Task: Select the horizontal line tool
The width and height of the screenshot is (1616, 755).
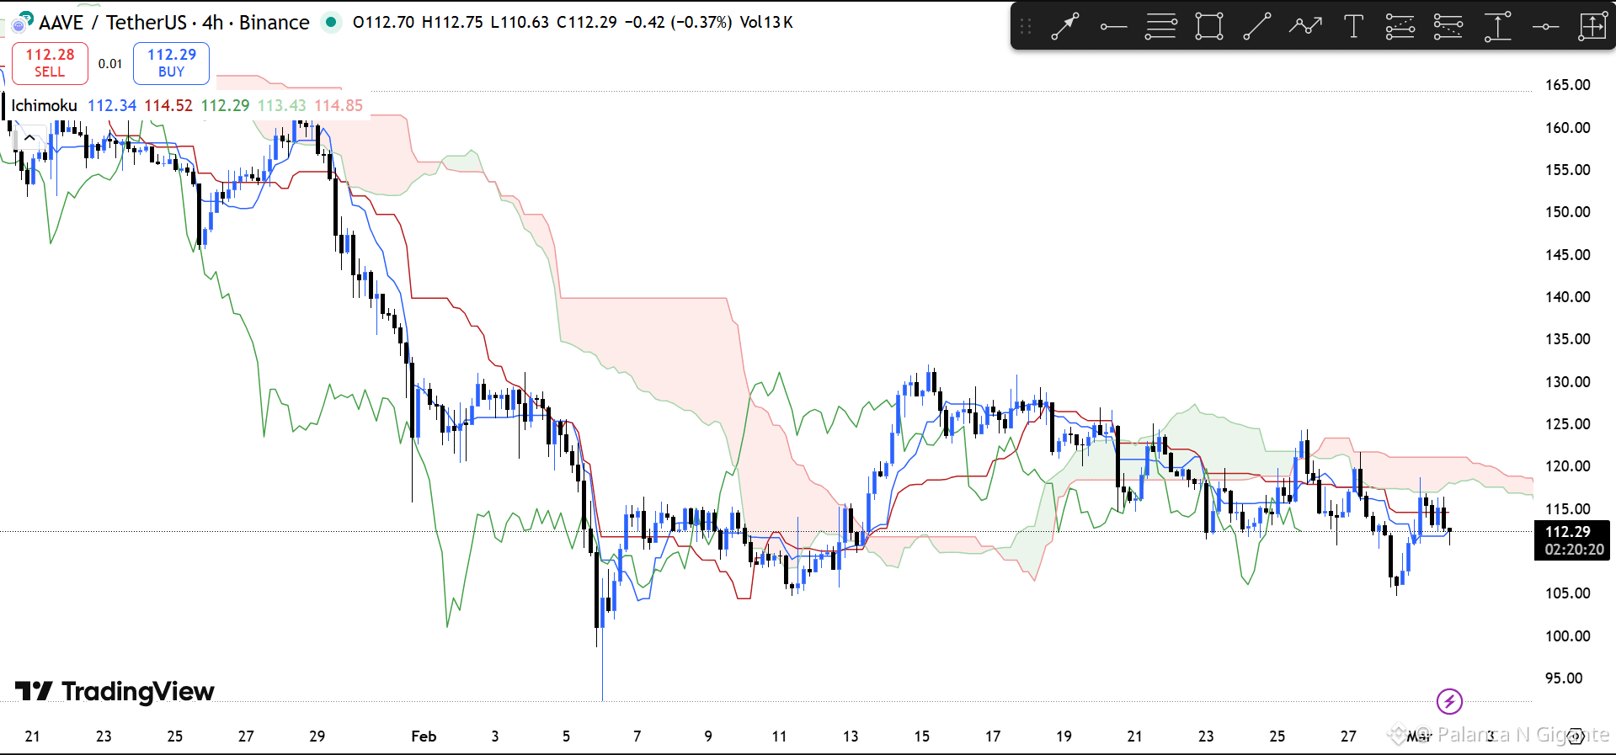Action: [1545, 27]
